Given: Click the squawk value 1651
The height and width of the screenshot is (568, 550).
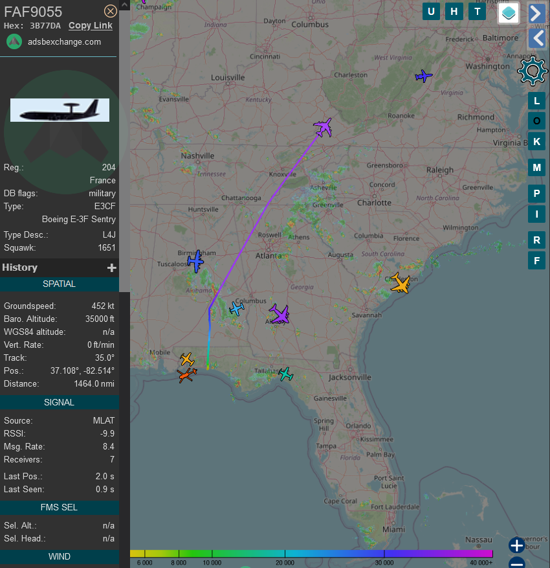Looking at the screenshot, I should 107,248.
